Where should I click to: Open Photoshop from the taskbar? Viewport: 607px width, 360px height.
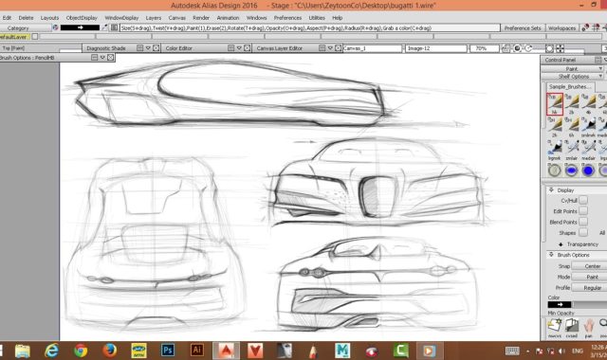(x=168, y=351)
